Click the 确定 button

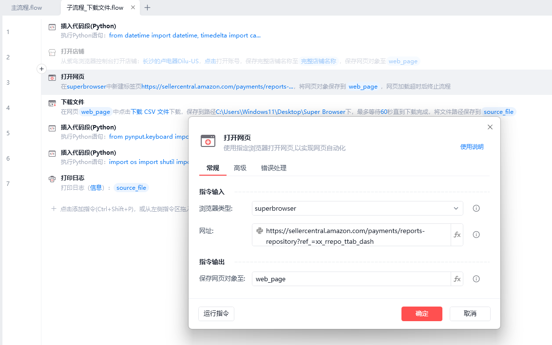422,314
